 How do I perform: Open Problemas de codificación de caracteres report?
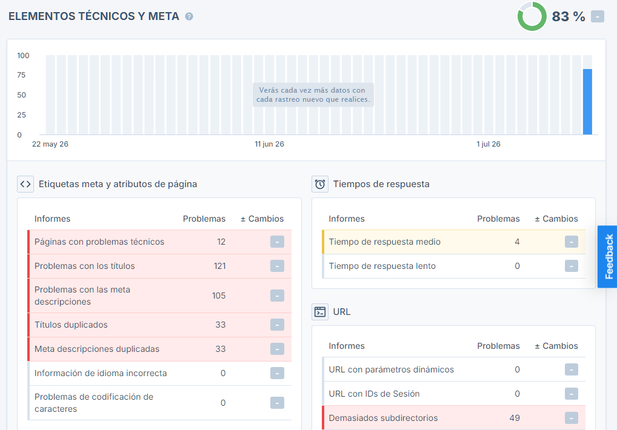[159, 403]
